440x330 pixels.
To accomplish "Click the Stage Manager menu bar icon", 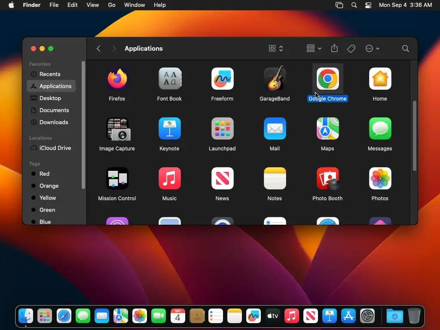I will tap(339, 5).
